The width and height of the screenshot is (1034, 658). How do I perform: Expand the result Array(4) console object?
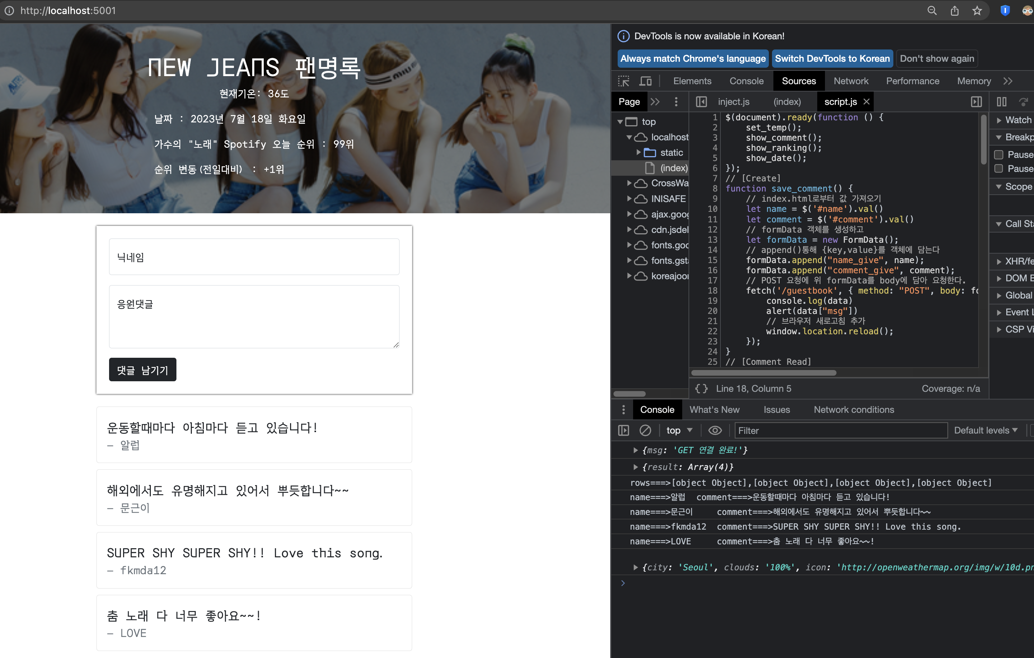click(x=636, y=467)
